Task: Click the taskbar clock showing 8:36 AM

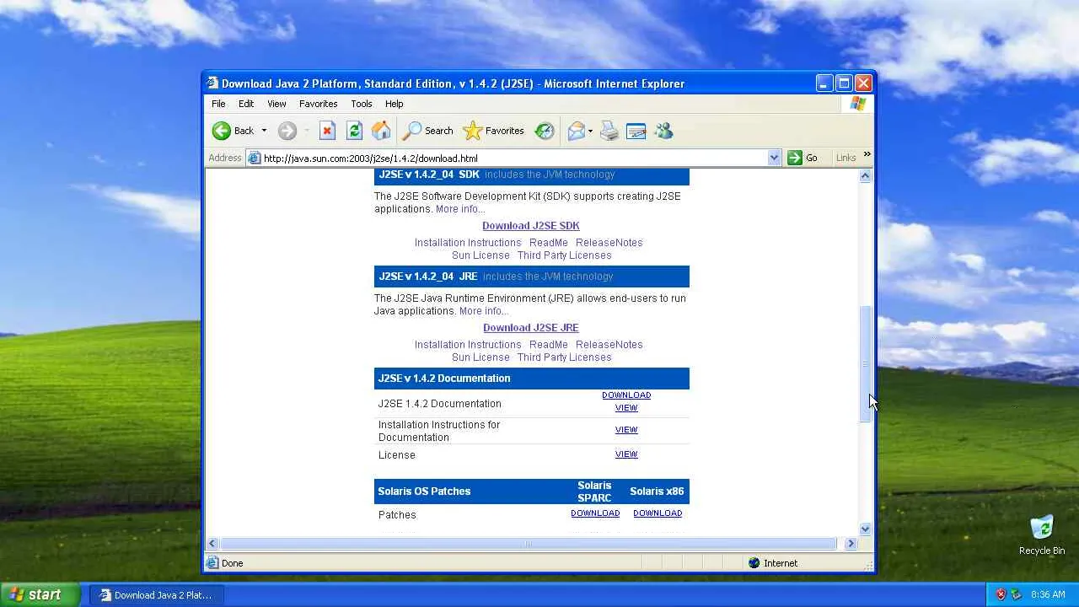Action: coord(1048,594)
